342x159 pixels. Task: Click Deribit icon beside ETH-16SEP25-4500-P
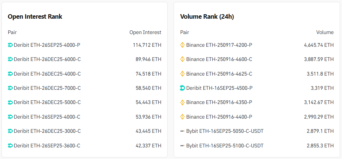click(x=182, y=88)
